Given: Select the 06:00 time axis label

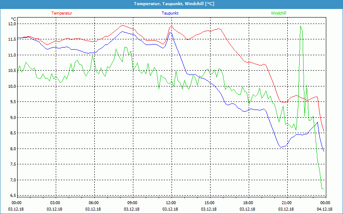Looking at the screenshot, I should pyautogui.click(x=94, y=203).
